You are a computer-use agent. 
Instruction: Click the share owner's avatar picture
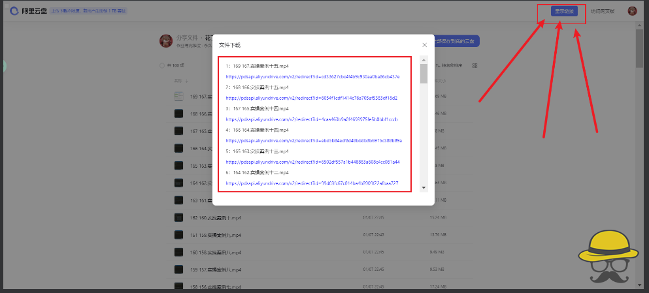166,41
